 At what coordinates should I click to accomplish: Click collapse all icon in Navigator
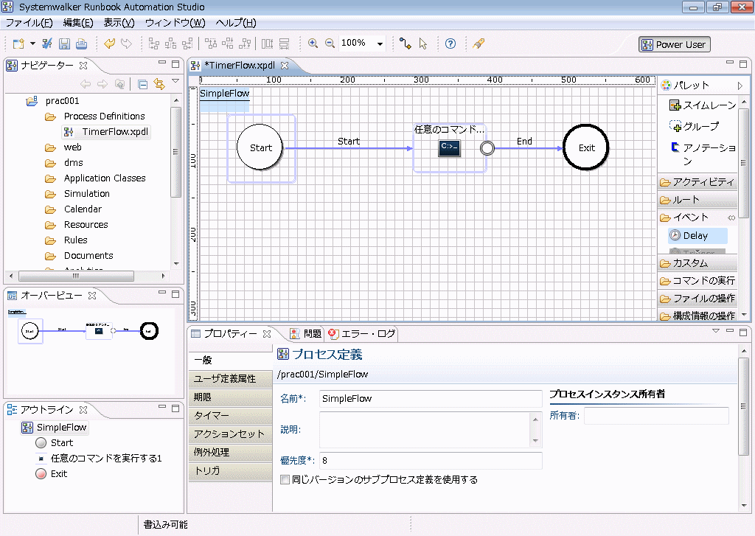tap(142, 84)
